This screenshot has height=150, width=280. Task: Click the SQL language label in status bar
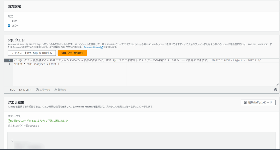tap(13, 90)
